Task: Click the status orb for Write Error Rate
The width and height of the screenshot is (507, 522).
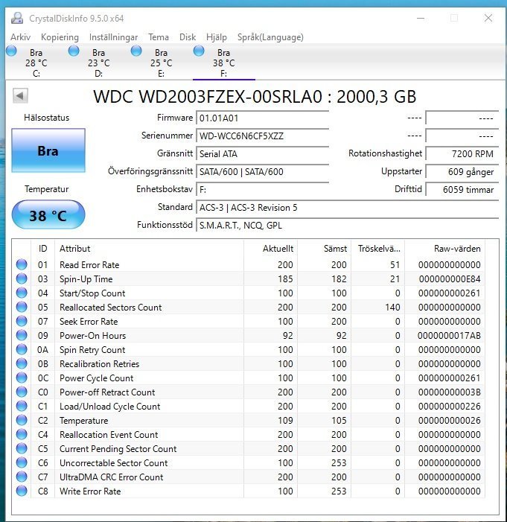Action: pyautogui.click(x=22, y=491)
